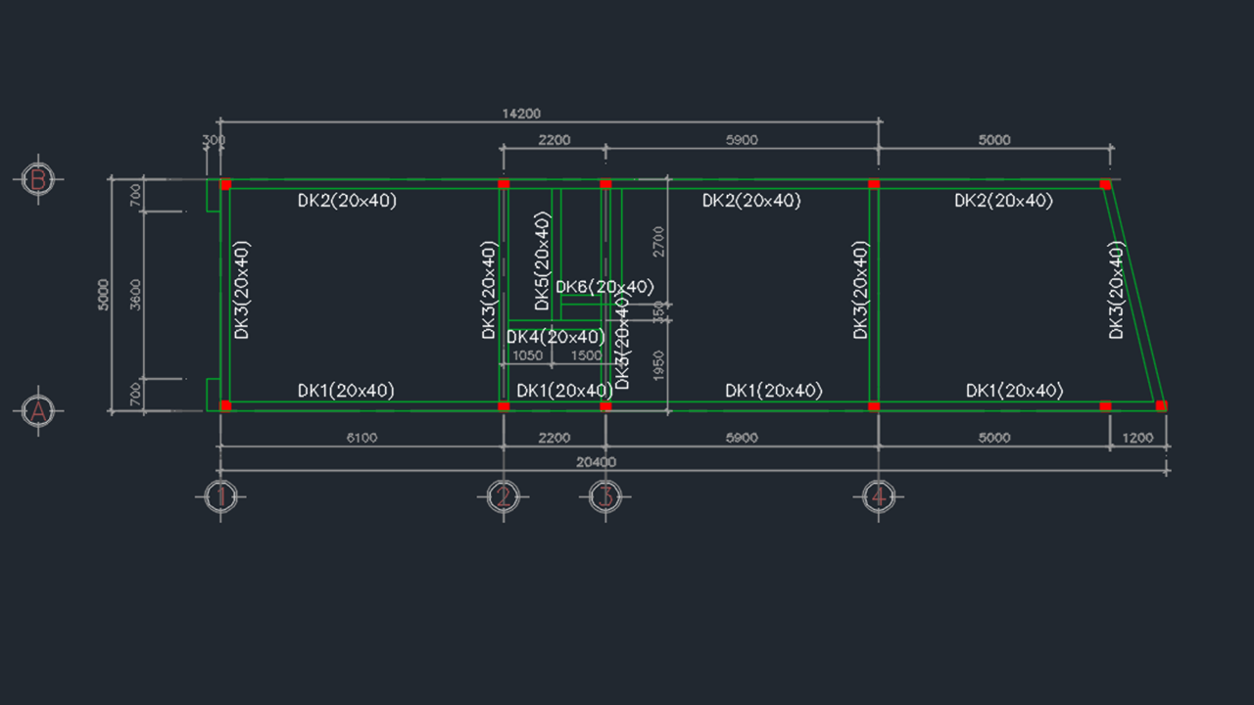The image size is (1254, 705).
Task: Select DK3(20x40) label on slanted right beam
Action: tap(1117, 290)
